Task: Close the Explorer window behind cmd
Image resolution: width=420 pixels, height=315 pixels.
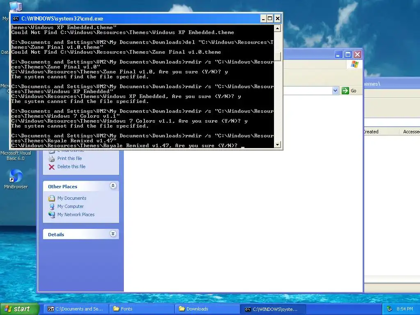Action: [357, 55]
